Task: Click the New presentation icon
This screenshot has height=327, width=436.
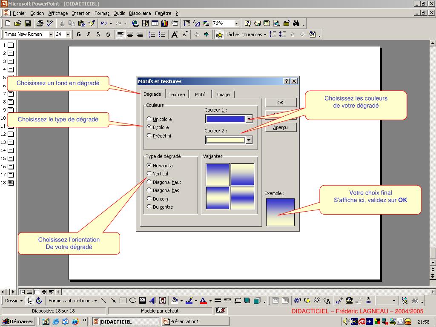Action: (8, 23)
